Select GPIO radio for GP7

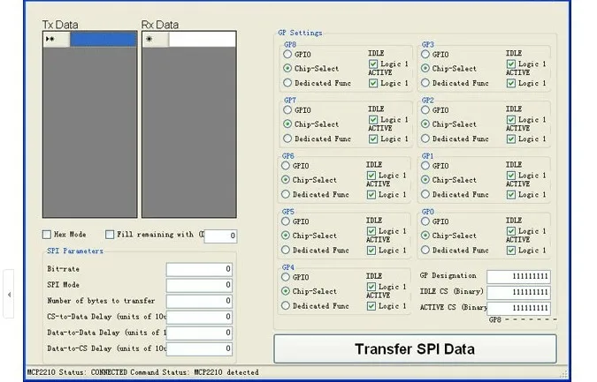[287, 110]
